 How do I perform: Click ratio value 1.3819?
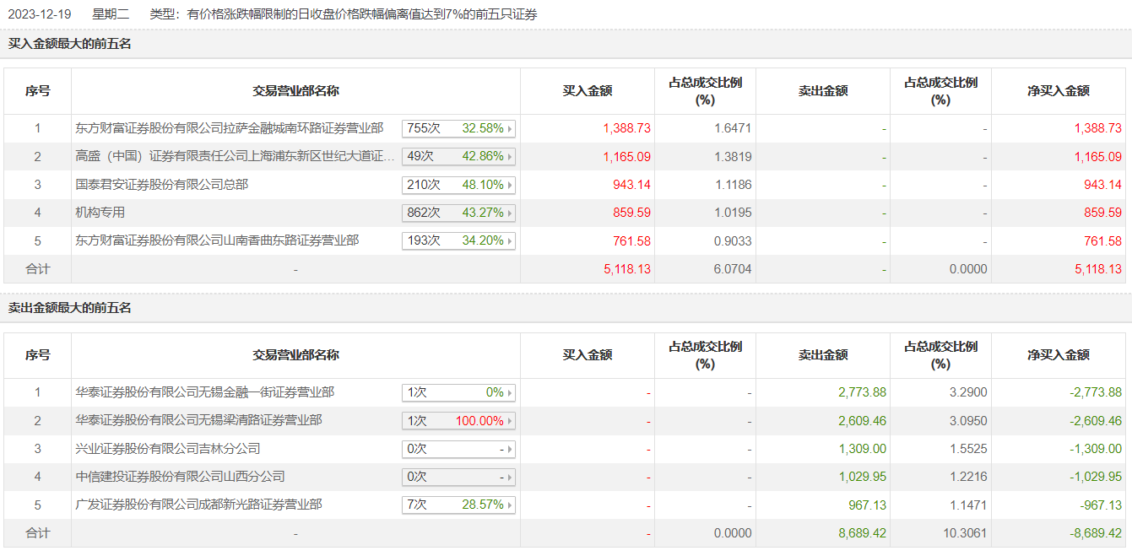[733, 157]
